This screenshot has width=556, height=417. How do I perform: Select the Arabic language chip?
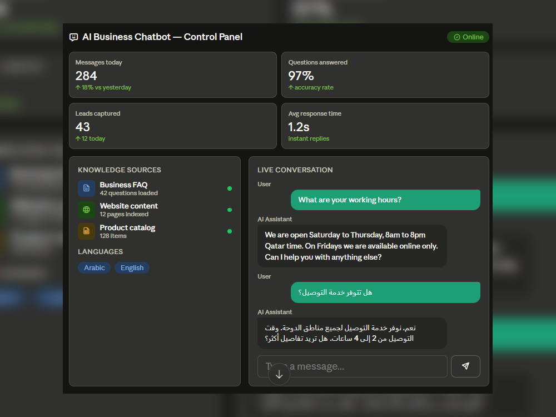[95, 268]
